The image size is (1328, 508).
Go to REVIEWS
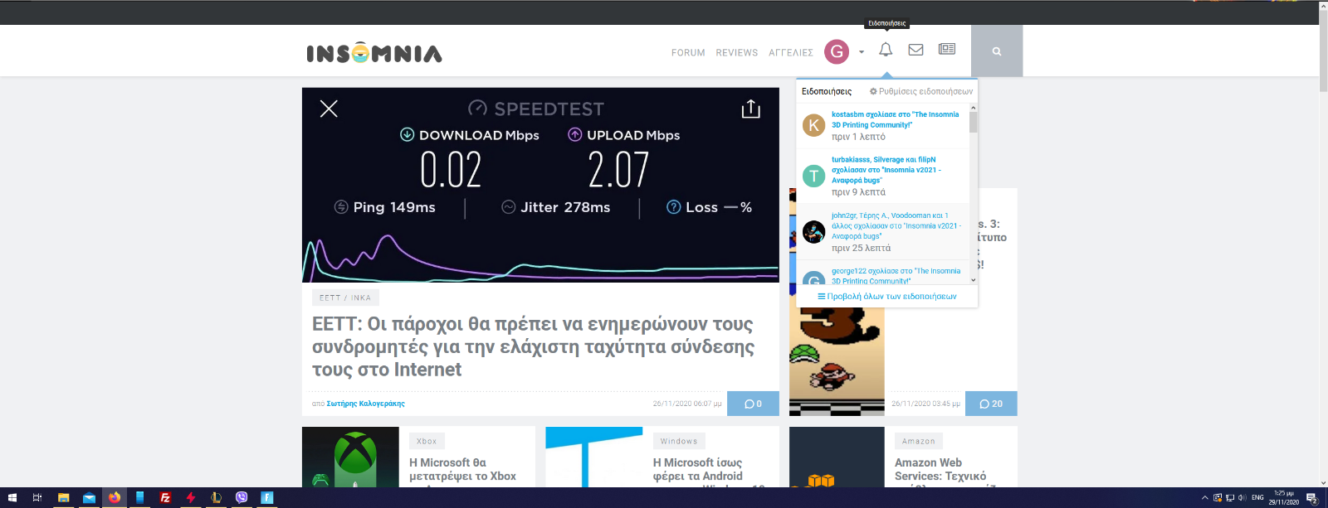point(737,52)
